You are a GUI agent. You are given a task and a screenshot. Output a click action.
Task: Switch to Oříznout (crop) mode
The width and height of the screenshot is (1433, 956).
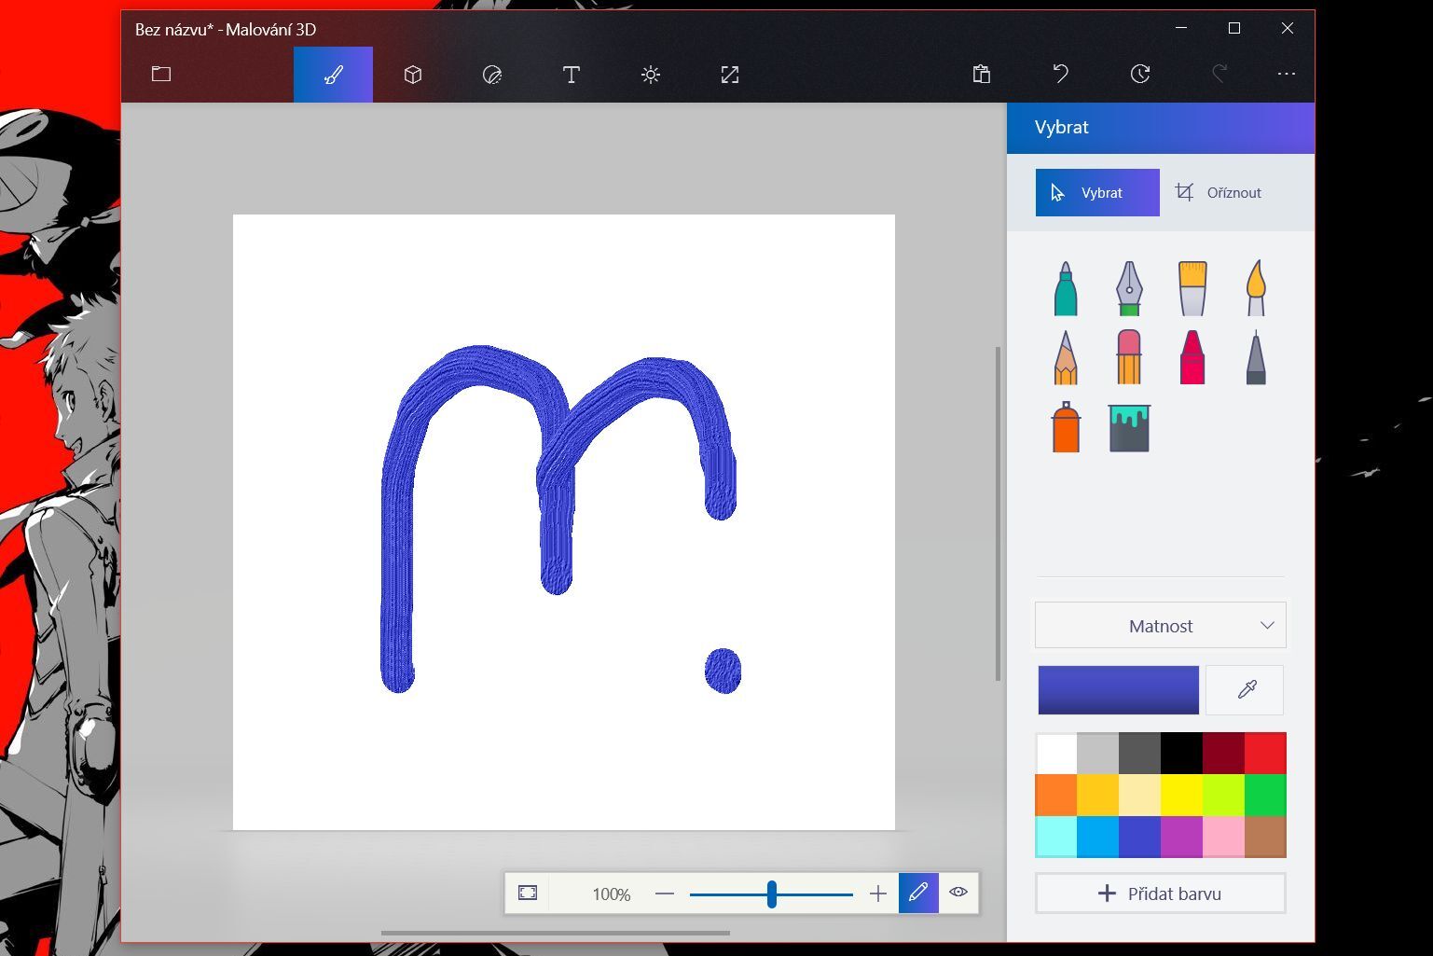(x=1221, y=192)
